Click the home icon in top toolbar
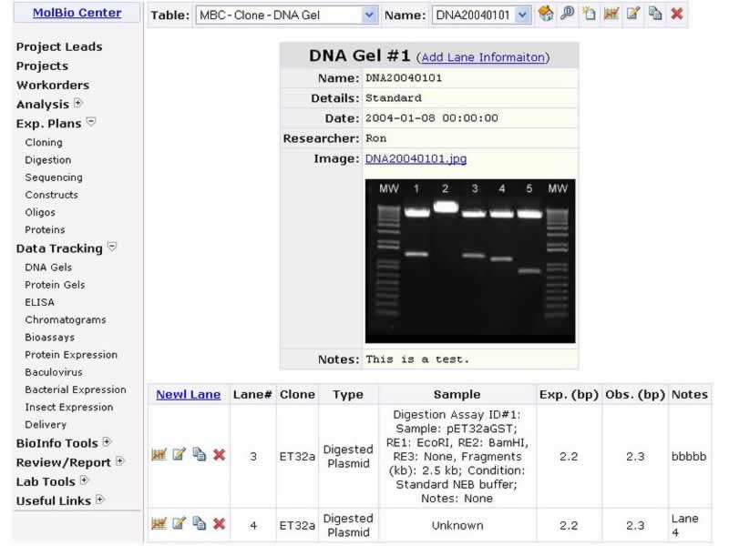The image size is (729, 546). (x=547, y=14)
